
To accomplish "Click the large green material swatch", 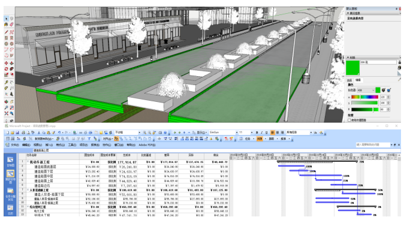I will point(352,68).
